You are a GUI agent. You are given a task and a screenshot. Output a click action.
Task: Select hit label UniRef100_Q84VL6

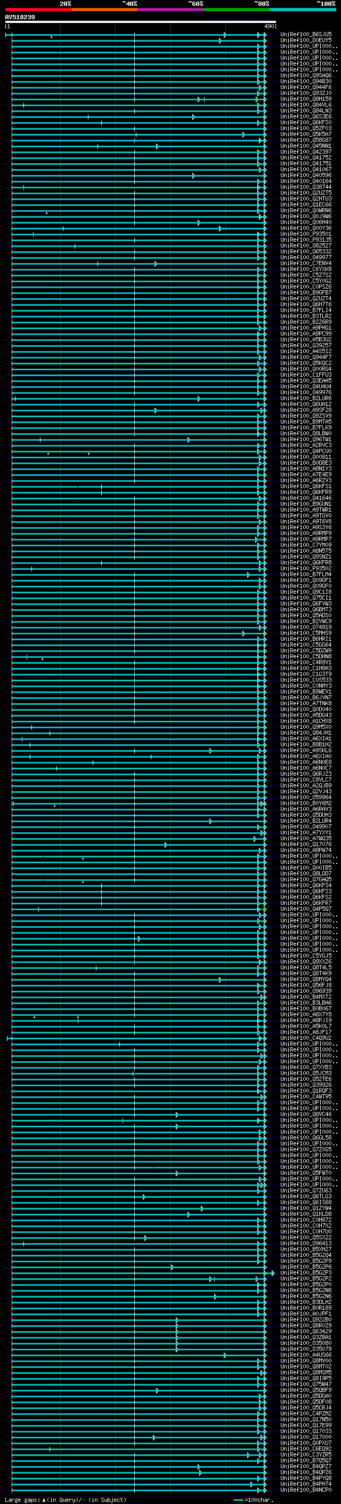point(306,105)
